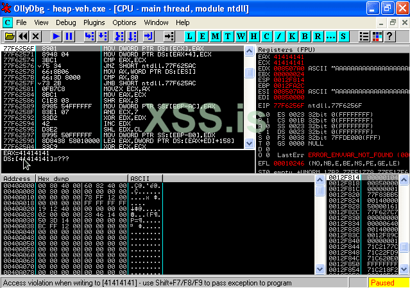Viewport: 410px width, 288px height.
Task: Select instruction at address 77F62576
Action: 123,66
